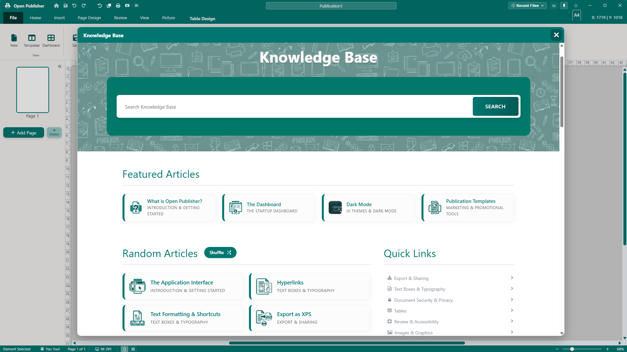Shuffle the random articles
Screen dimensions: 627x352
pos(220,253)
